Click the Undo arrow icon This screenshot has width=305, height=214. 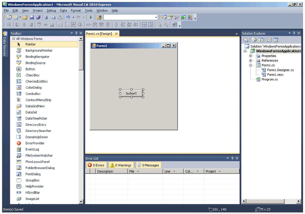click(68, 17)
